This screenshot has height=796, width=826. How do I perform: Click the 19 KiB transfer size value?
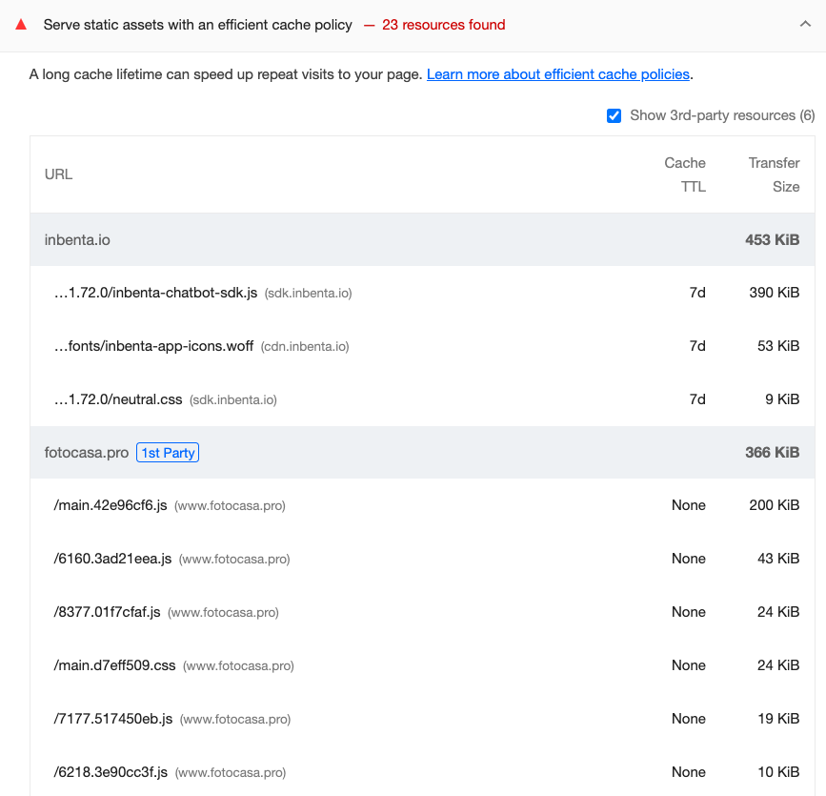(778, 719)
